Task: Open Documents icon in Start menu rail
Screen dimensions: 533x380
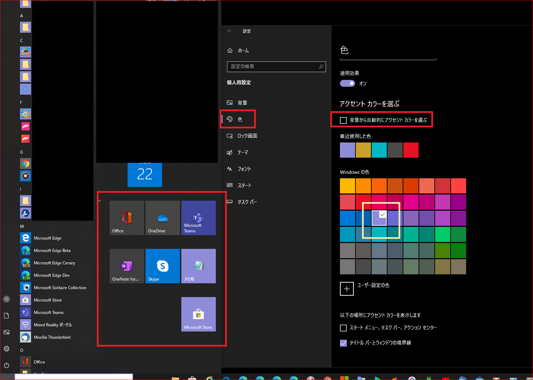Action: (x=7, y=316)
